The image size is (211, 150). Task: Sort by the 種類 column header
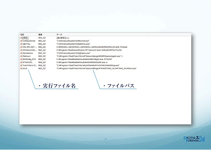40,35
